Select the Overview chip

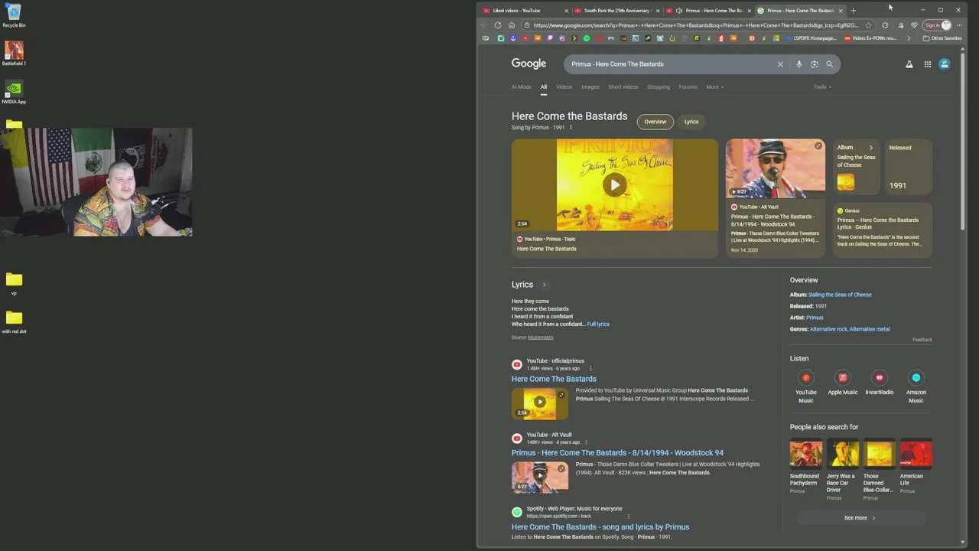click(655, 122)
